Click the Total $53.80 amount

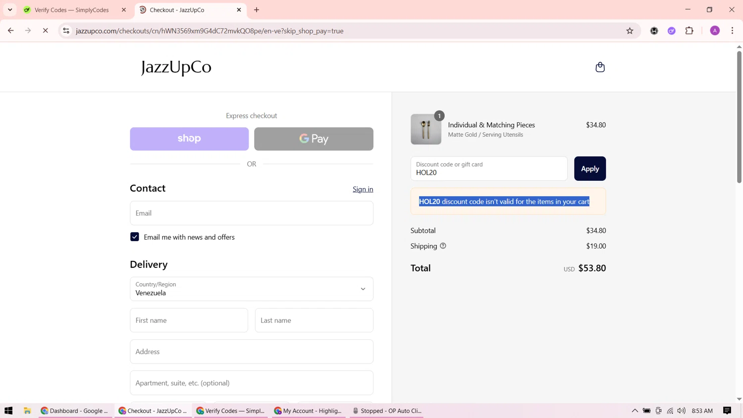tap(592, 268)
